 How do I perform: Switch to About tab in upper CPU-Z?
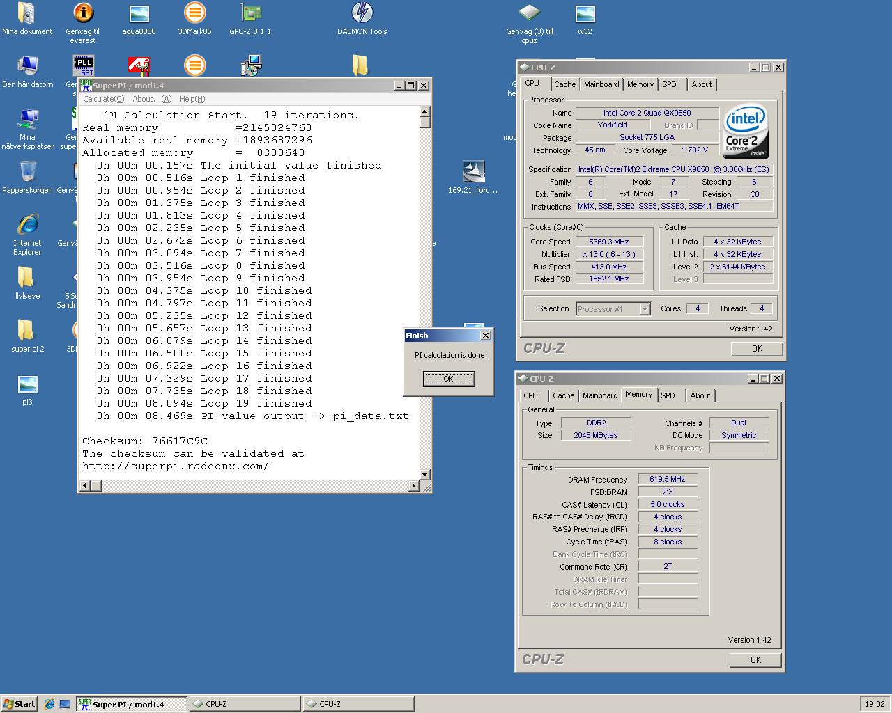[x=702, y=84]
